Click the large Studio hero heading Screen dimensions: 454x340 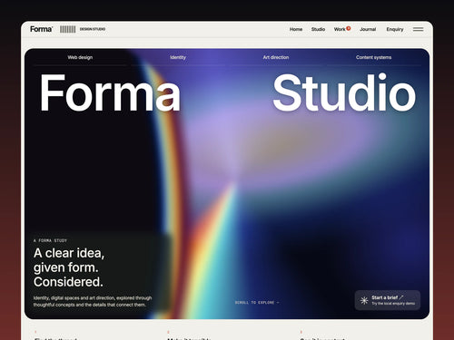click(344, 92)
